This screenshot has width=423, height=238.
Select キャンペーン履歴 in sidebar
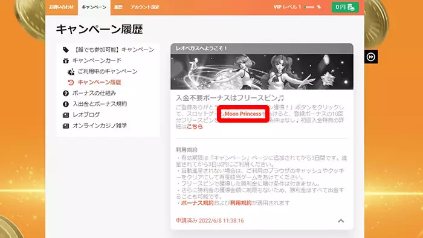tap(99, 82)
